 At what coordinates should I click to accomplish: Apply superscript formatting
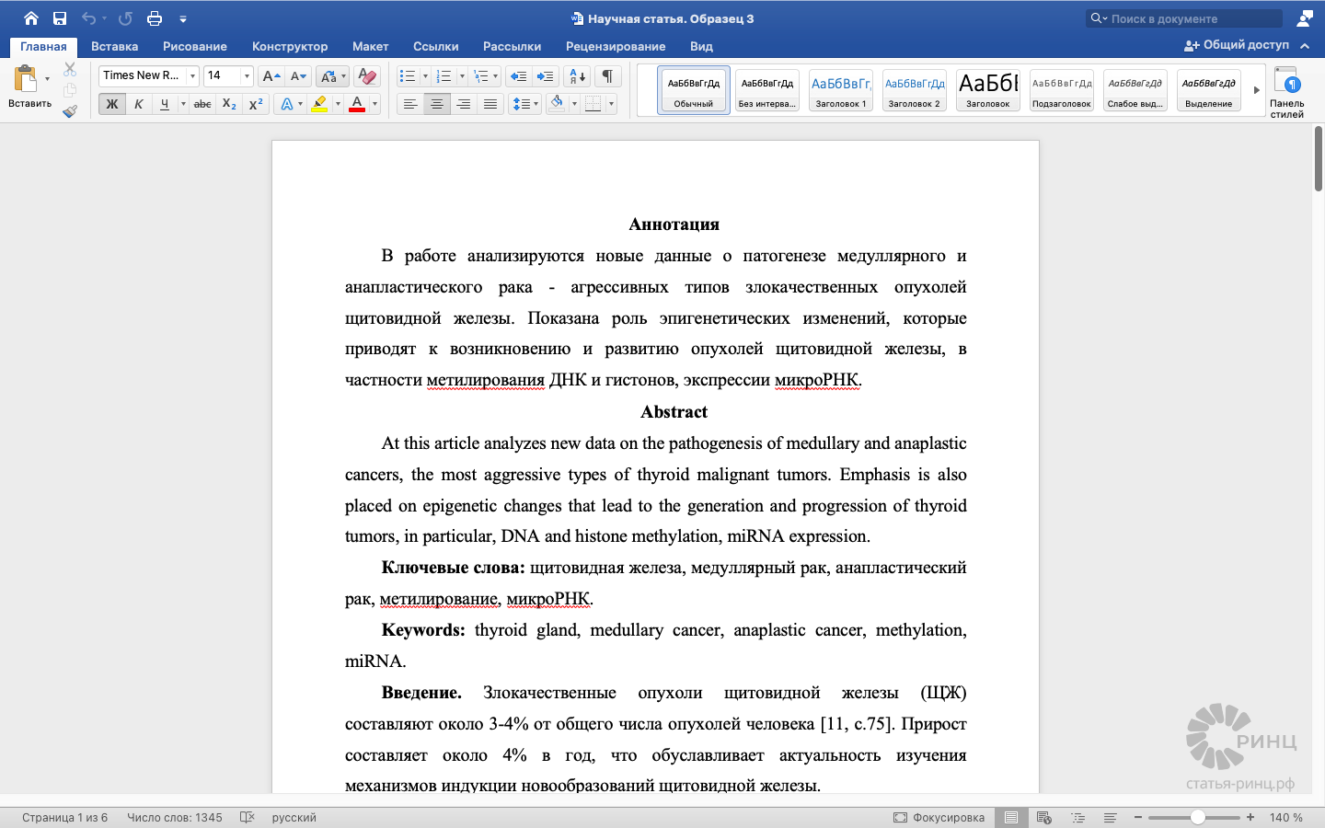pos(256,104)
